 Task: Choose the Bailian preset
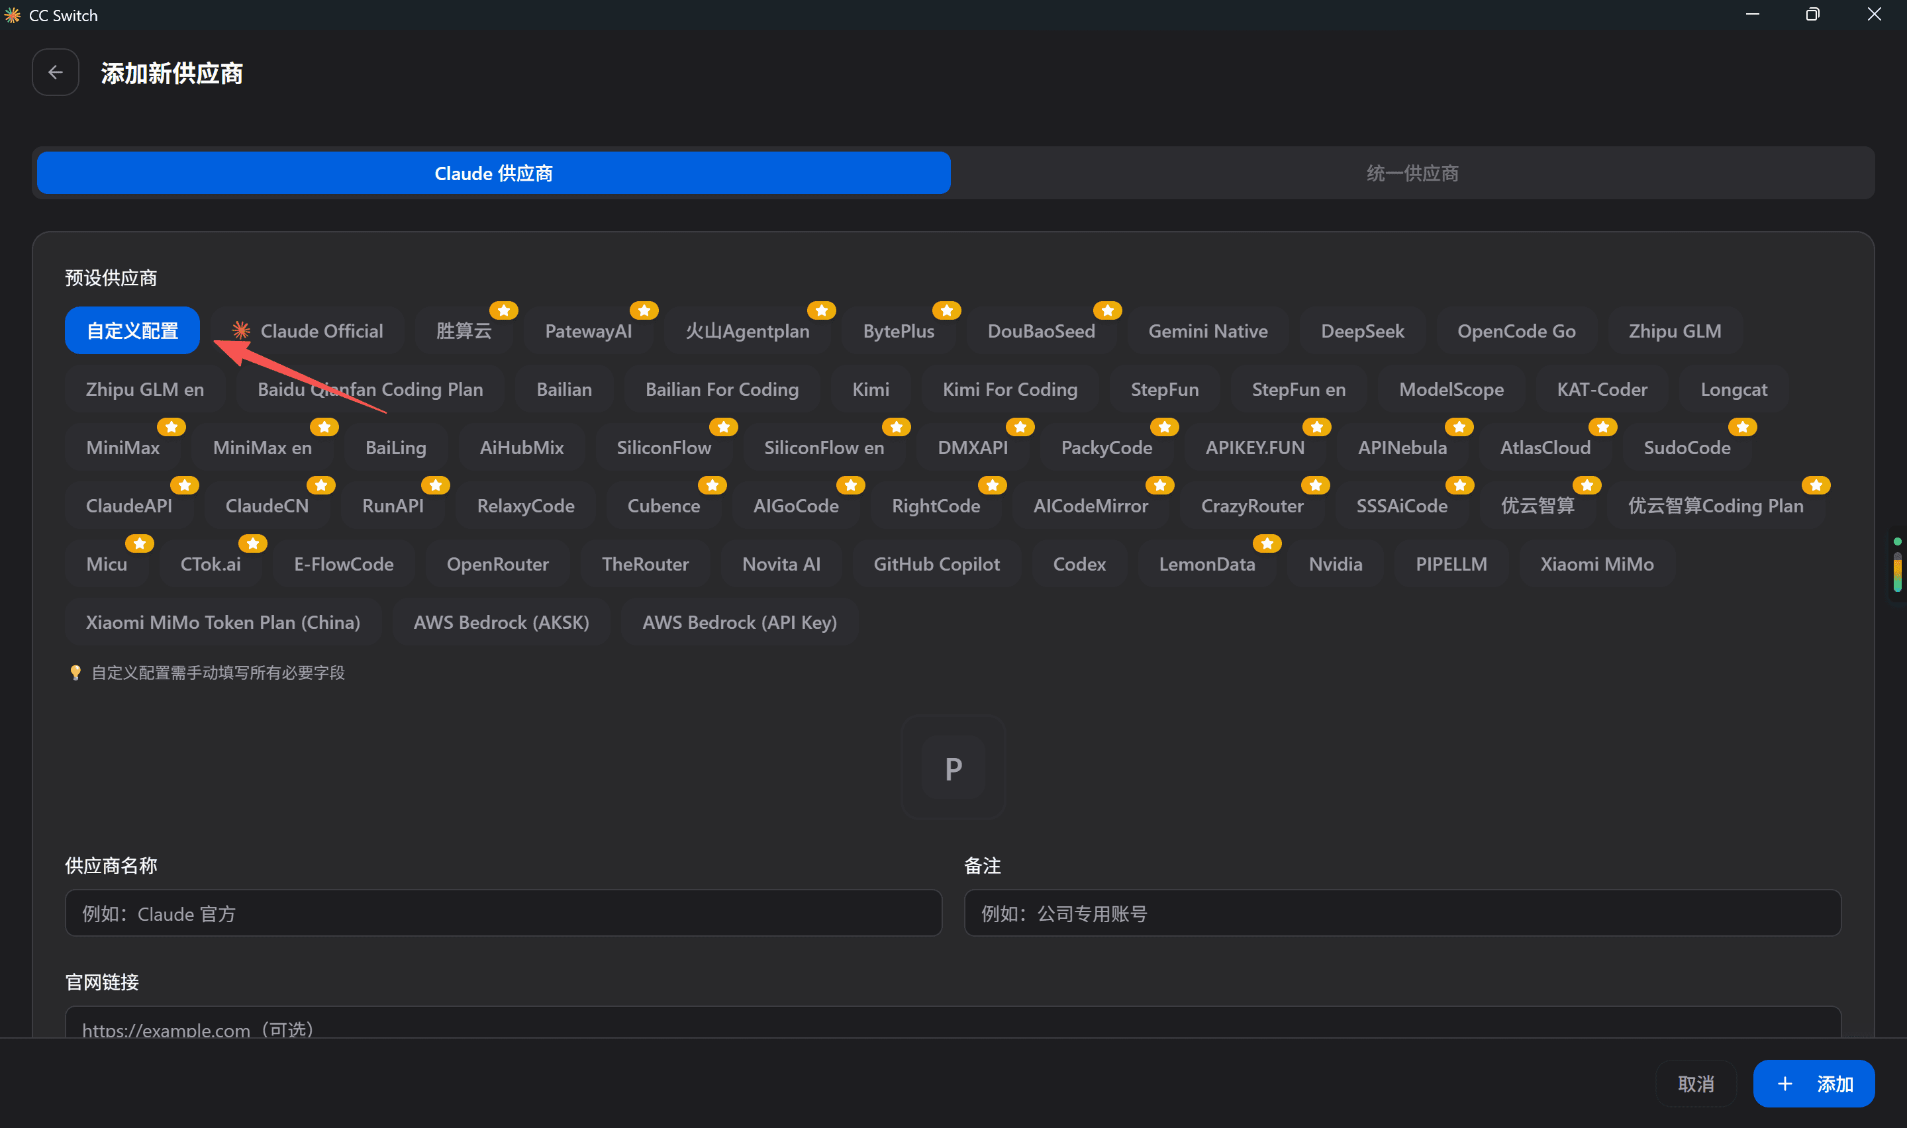pyautogui.click(x=564, y=389)
